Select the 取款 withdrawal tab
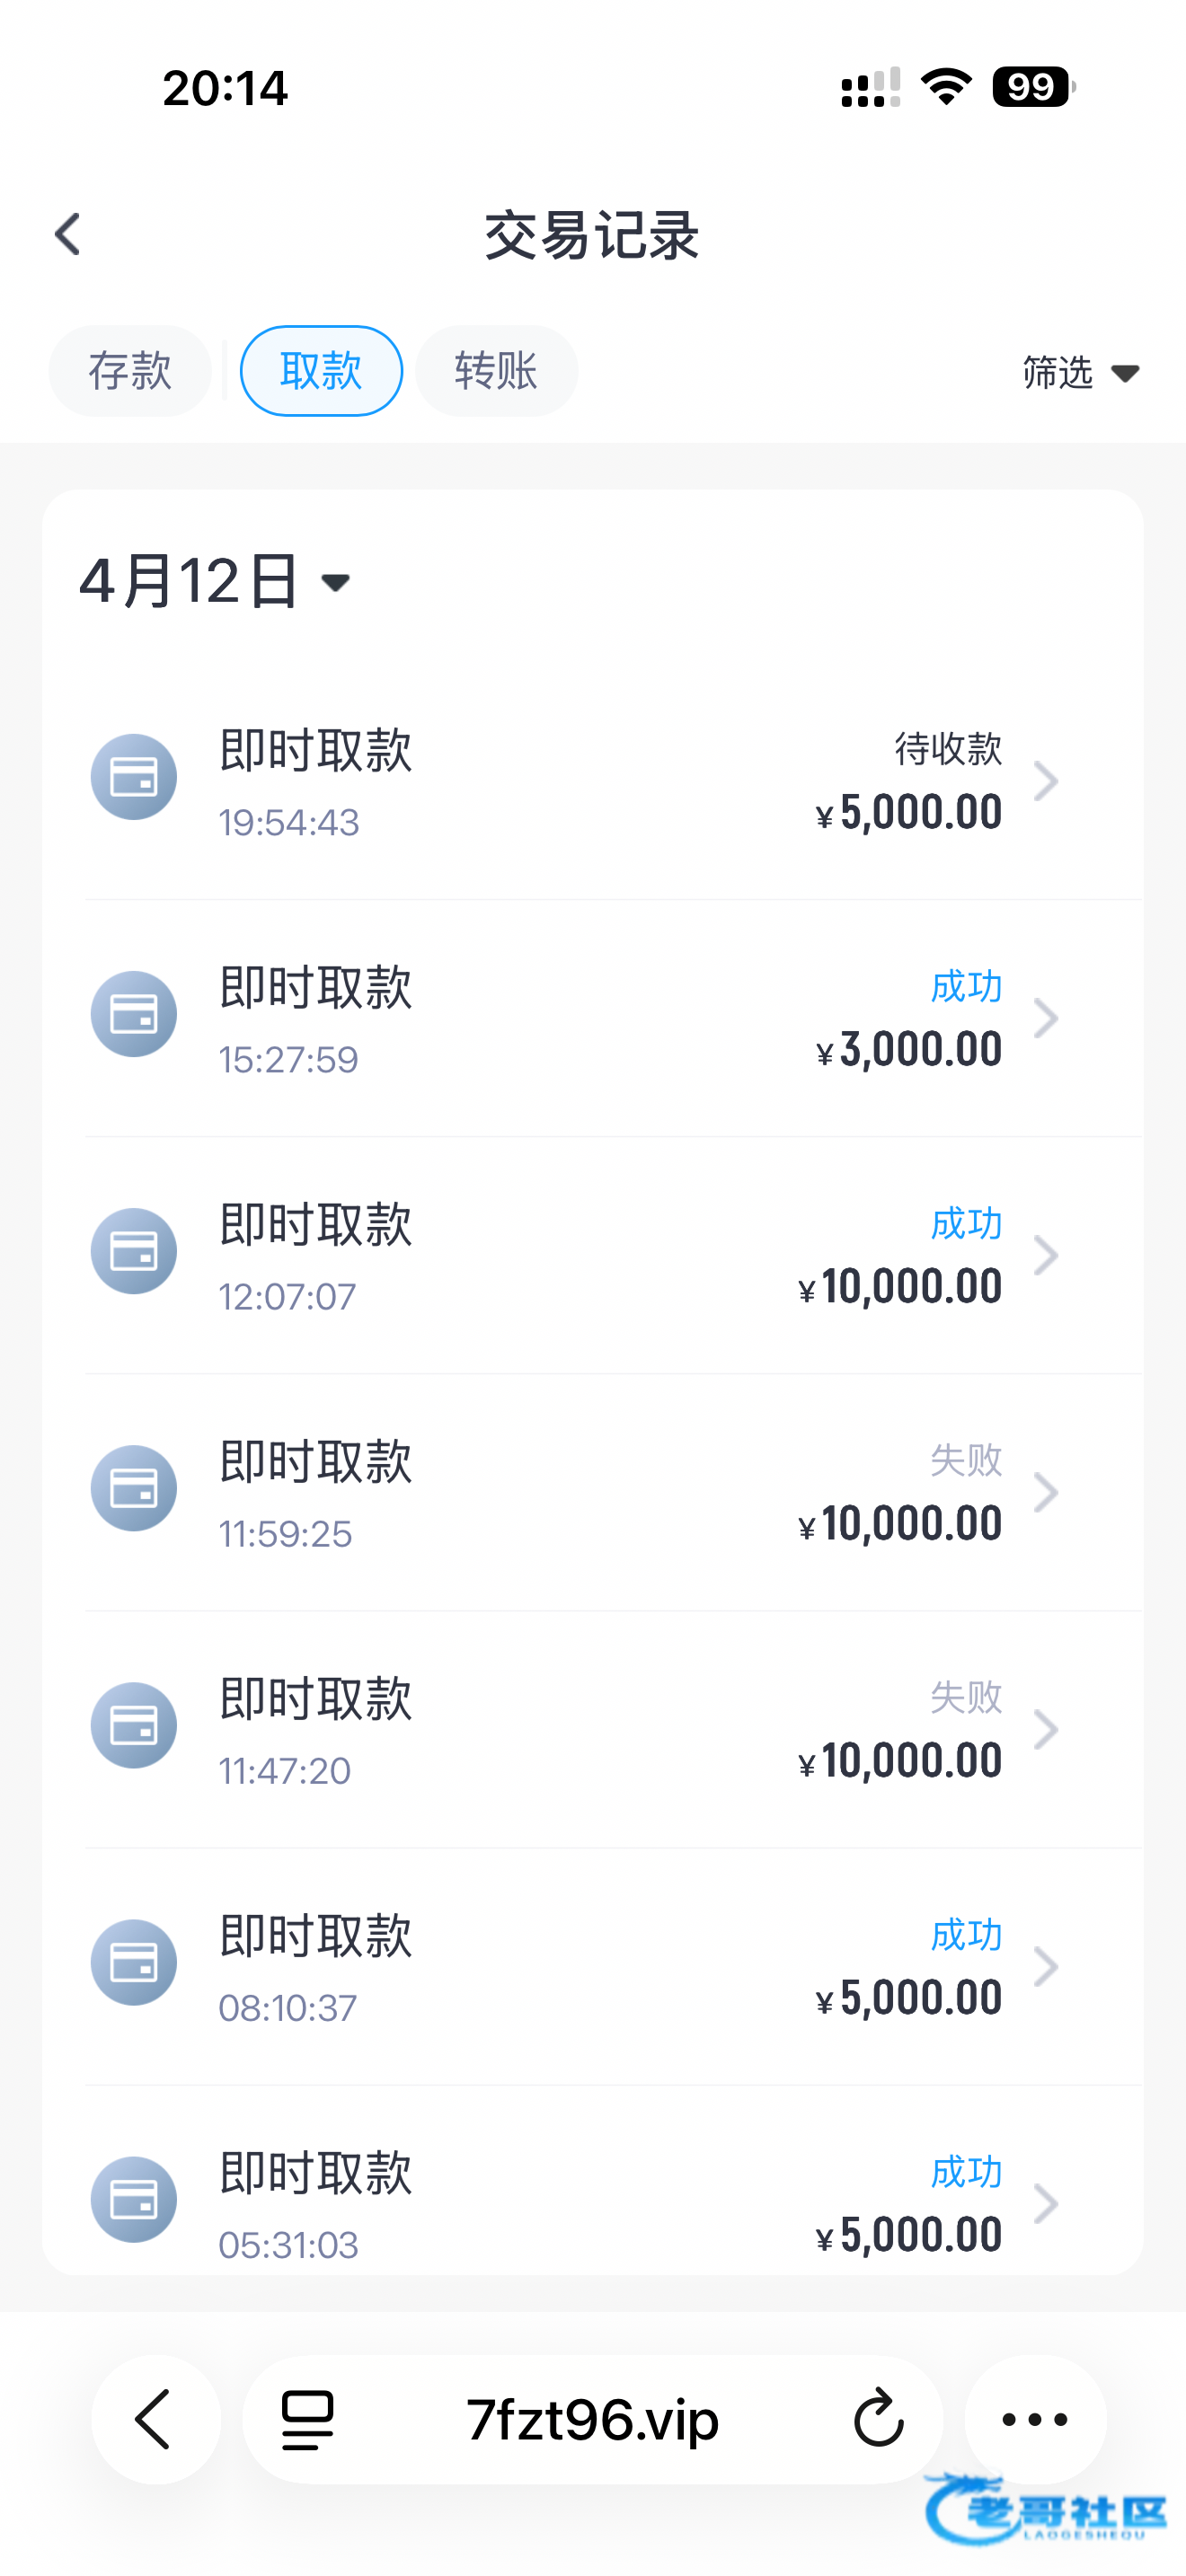Viewport: 1186px width, 2576px height. 321,371
